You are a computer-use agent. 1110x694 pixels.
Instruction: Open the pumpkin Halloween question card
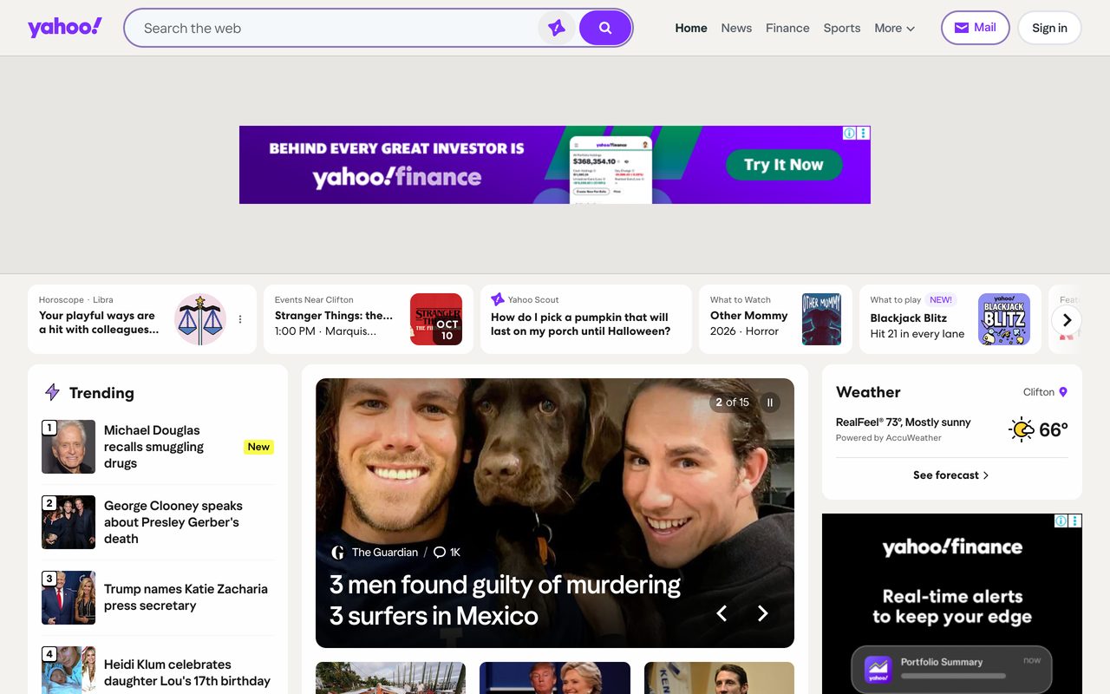point(586,319)
